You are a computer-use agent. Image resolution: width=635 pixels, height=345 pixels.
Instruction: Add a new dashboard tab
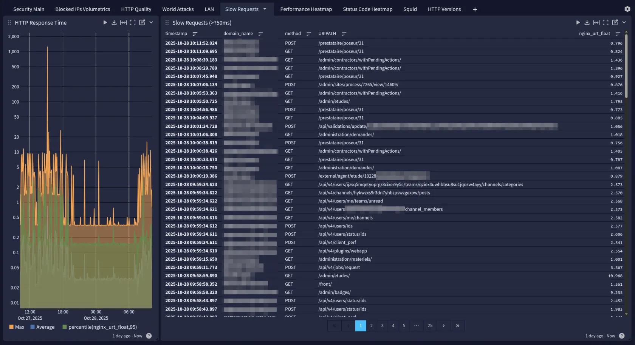pos(475,9)
